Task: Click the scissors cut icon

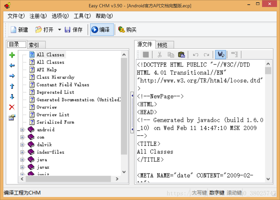Action: 160,55
